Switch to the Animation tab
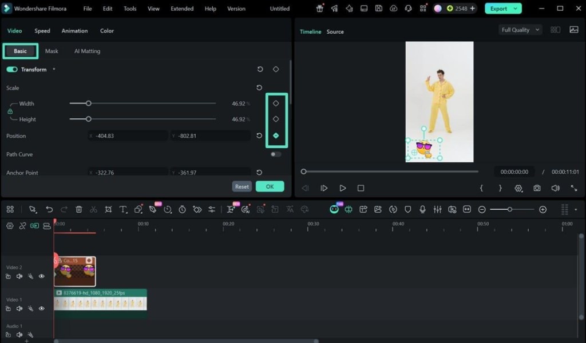The height and width of the screenshot is (343, 586). 75,31
